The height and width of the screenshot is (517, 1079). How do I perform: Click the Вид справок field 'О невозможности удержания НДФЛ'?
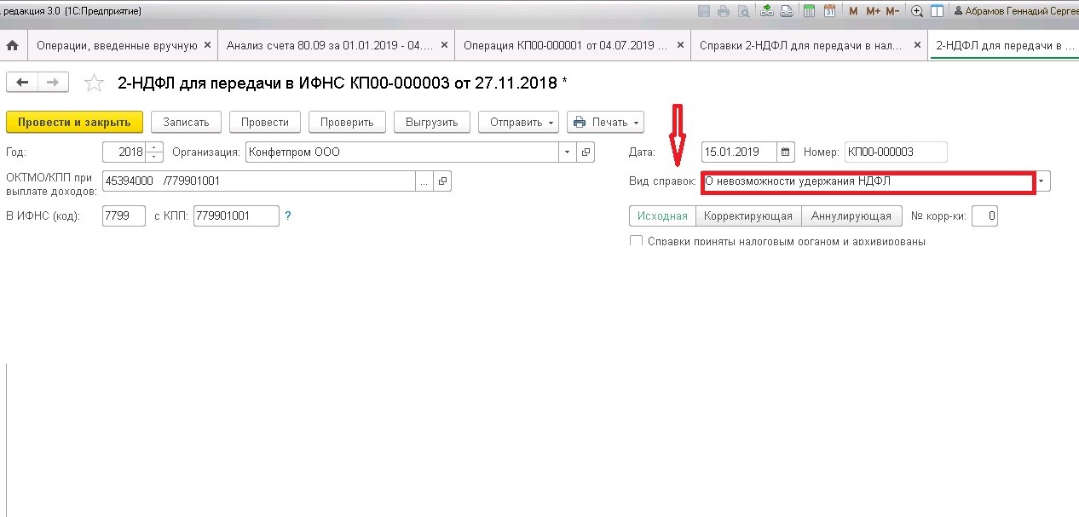pos(868,181)
